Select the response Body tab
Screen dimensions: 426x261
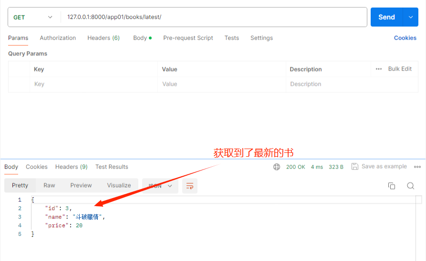tap(11, 167)
